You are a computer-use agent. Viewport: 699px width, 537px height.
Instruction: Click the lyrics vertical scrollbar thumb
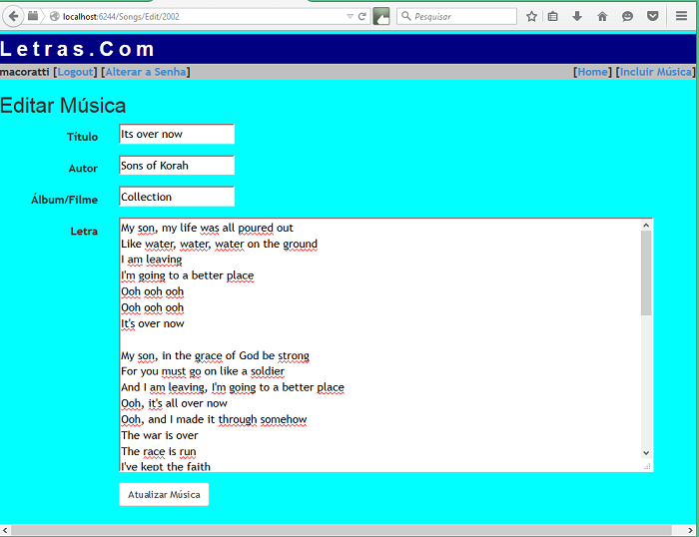(x=646, y=273)
